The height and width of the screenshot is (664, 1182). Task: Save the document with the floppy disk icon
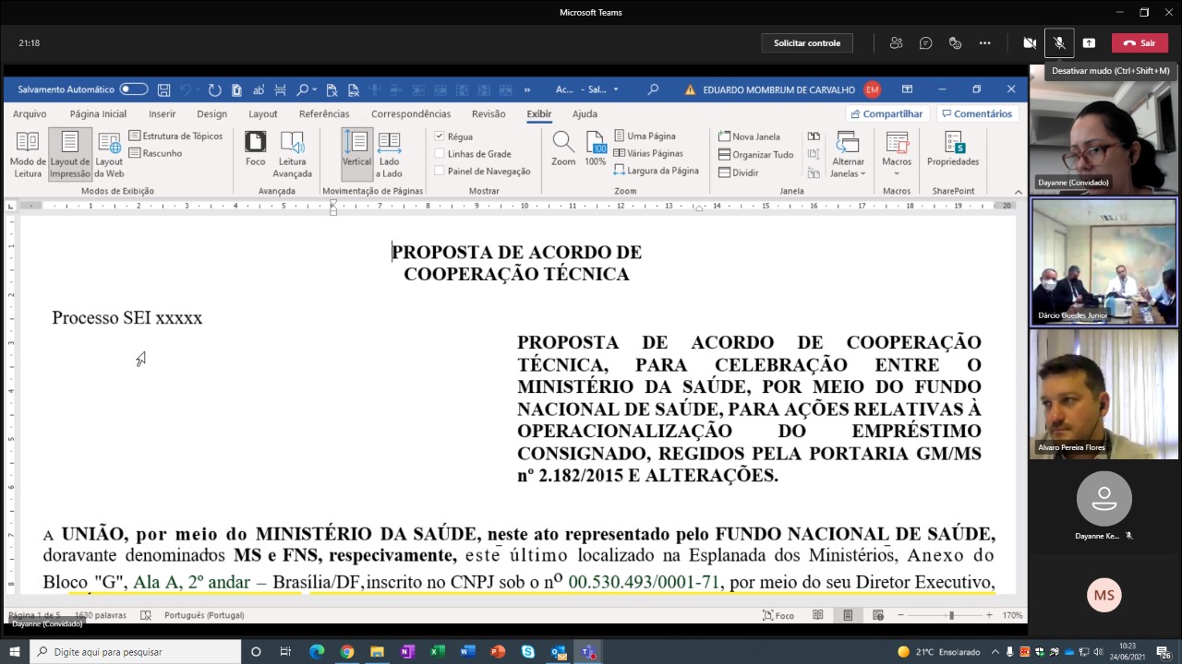pyautogui.click(x=163, y=89)
